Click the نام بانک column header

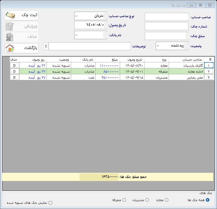(83, 60)
